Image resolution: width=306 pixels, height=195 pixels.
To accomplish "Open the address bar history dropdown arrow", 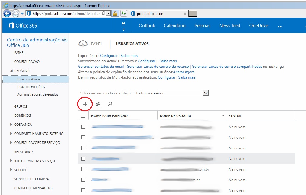I will tap(108, 13).
